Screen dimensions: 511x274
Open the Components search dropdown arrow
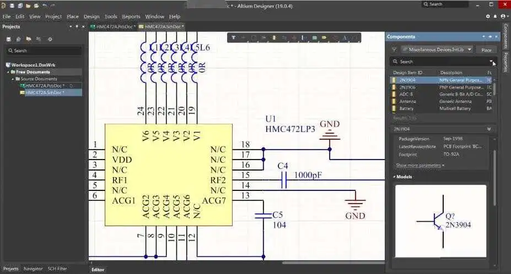491,61
